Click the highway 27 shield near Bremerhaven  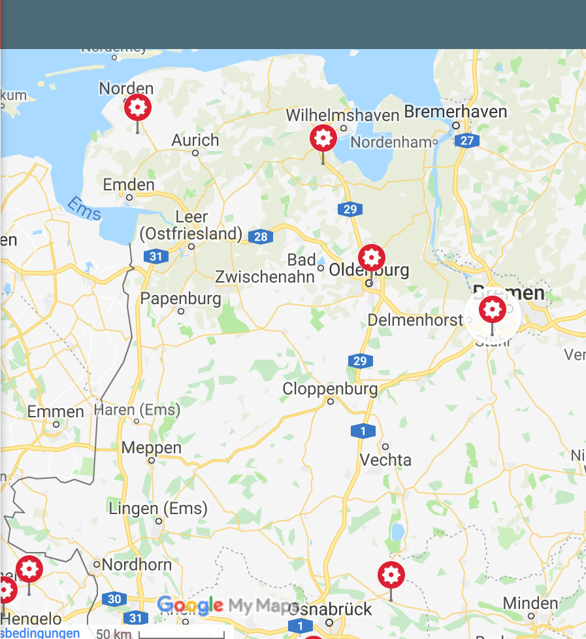(466, 141)
